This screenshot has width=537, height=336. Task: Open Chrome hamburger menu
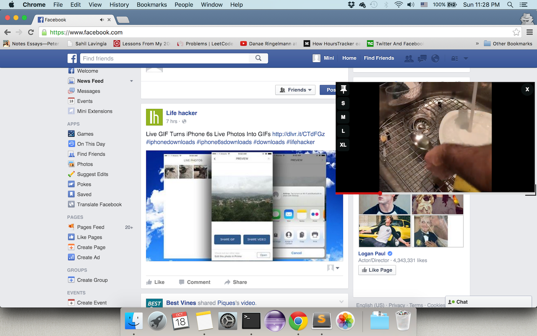point(530,32)
